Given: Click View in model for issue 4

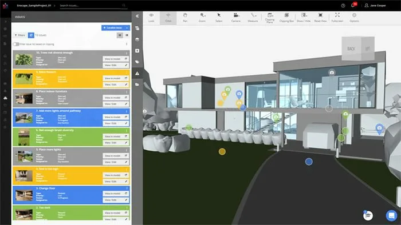Looking at the screenshot, I should pos(116,175).
